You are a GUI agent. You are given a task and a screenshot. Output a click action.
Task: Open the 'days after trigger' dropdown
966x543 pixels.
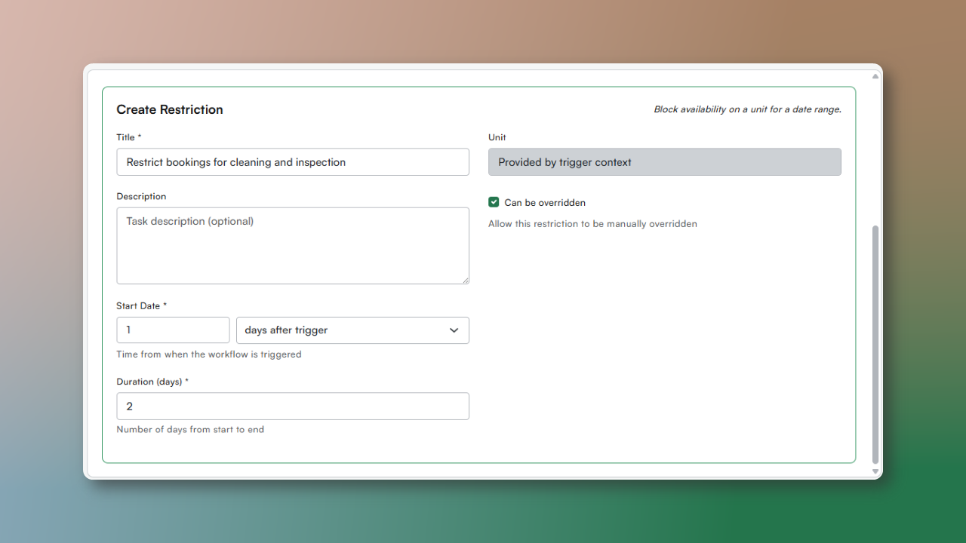tap(352, 330)
